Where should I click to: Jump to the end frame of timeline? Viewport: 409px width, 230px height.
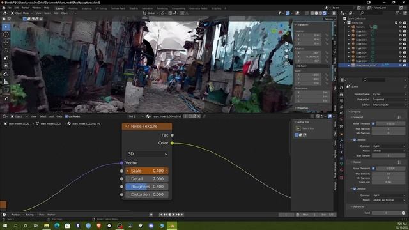click(x=182, y=215)
